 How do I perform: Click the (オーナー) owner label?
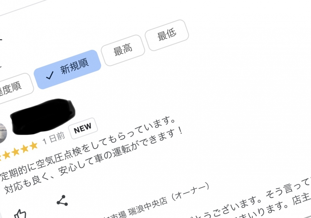point(190,191)
